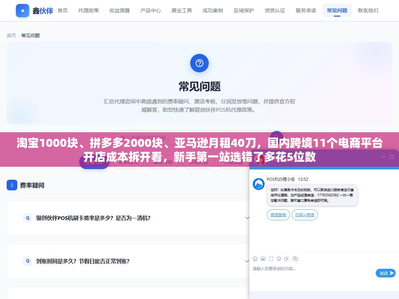This screenshot has width=399, height=299.
Task: Select 服务承诺 in the navigation bar
Action: [306, 11]
